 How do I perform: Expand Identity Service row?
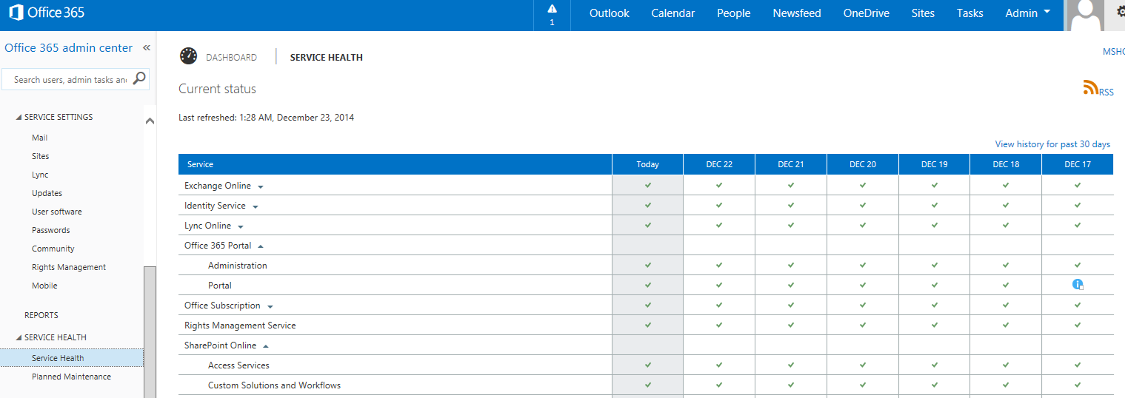coord(256,206)
